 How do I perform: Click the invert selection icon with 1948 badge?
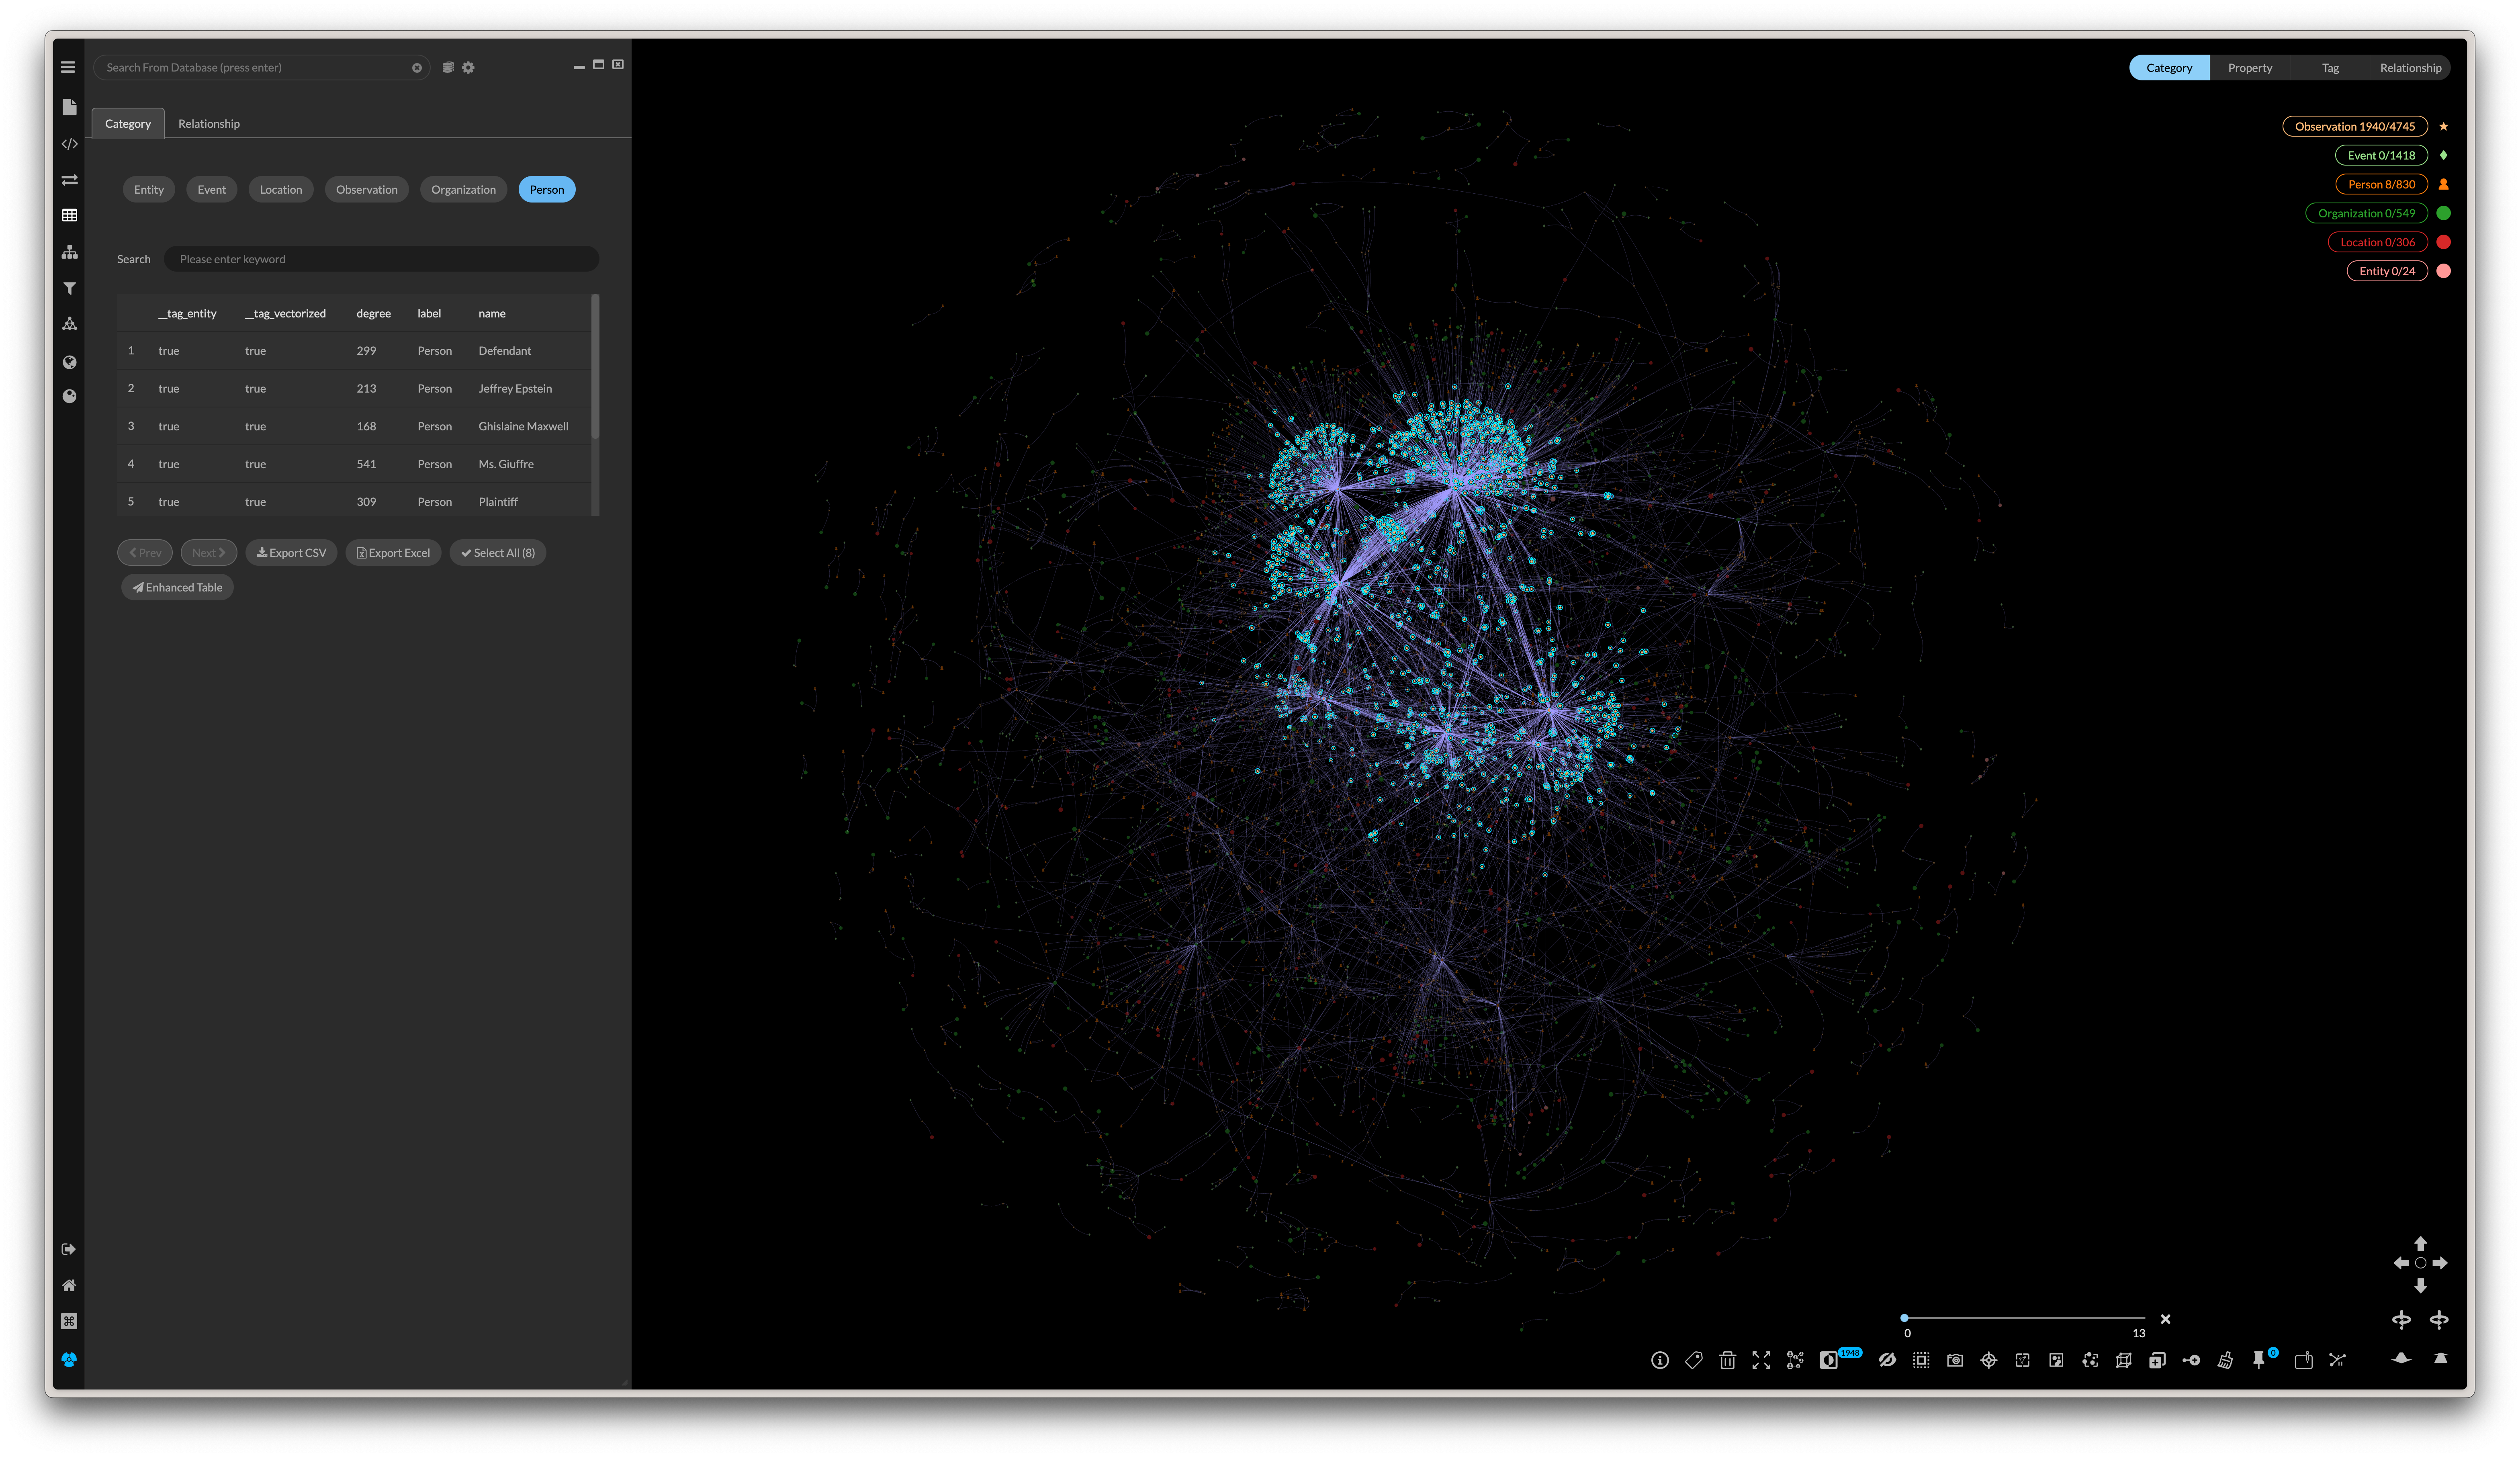[x=1829, y=1360]
